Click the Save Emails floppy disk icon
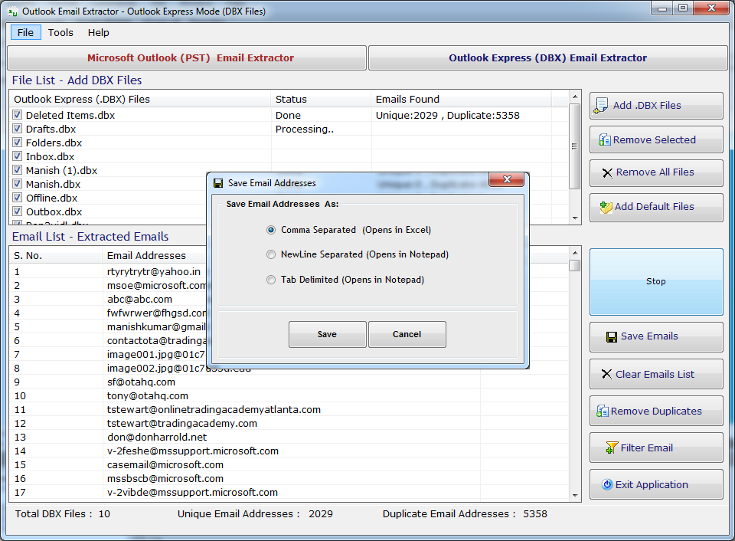This screenshot has height=541, width=735. point(612,336)
